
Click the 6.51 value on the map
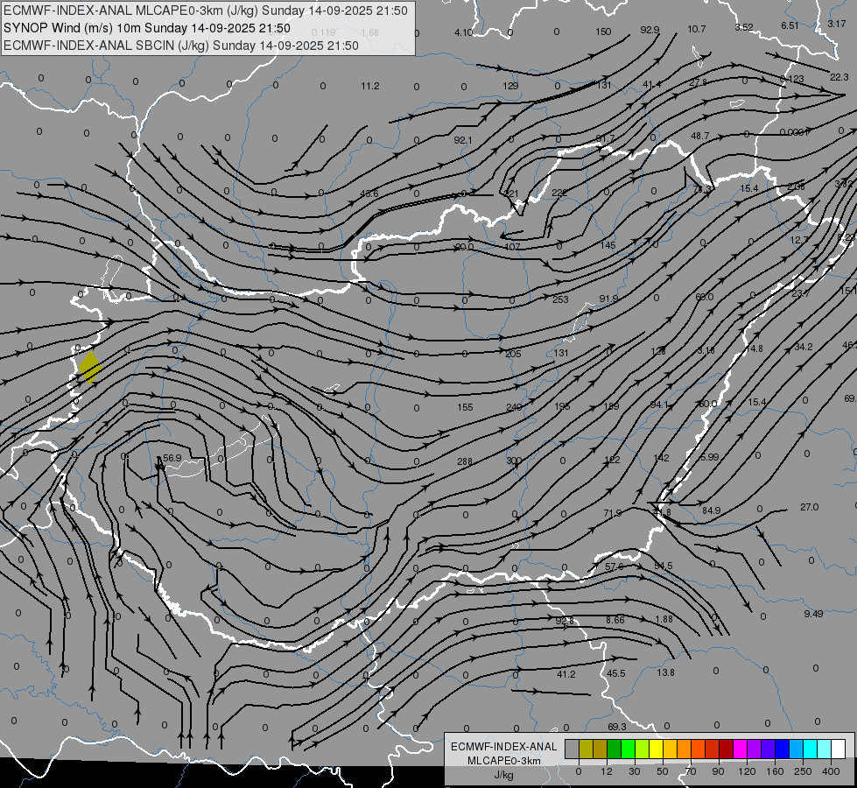[x=790, y=25]
